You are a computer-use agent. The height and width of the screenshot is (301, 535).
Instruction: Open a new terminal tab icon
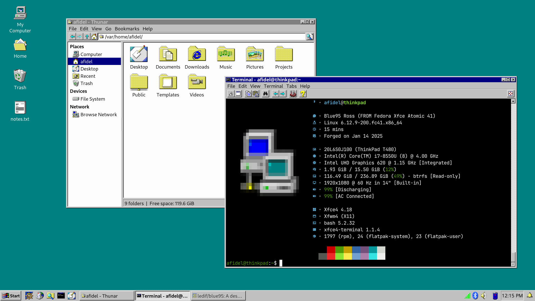[231, 94]
